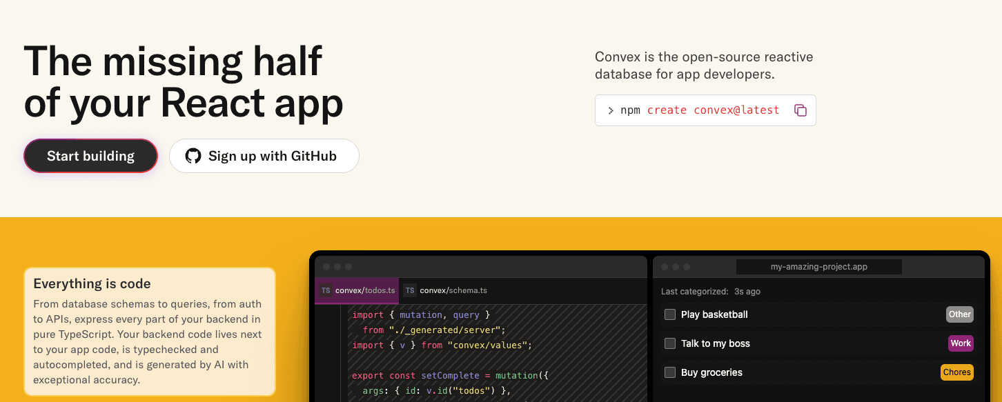Viewport: 1002px width, 402px height.
Task: Click the leftmost window dot of the code editor
Action: click(x=325, y=267)
